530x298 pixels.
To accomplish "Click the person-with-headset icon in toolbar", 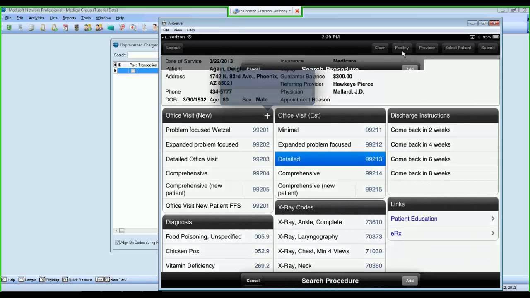I will pos(145,28).
